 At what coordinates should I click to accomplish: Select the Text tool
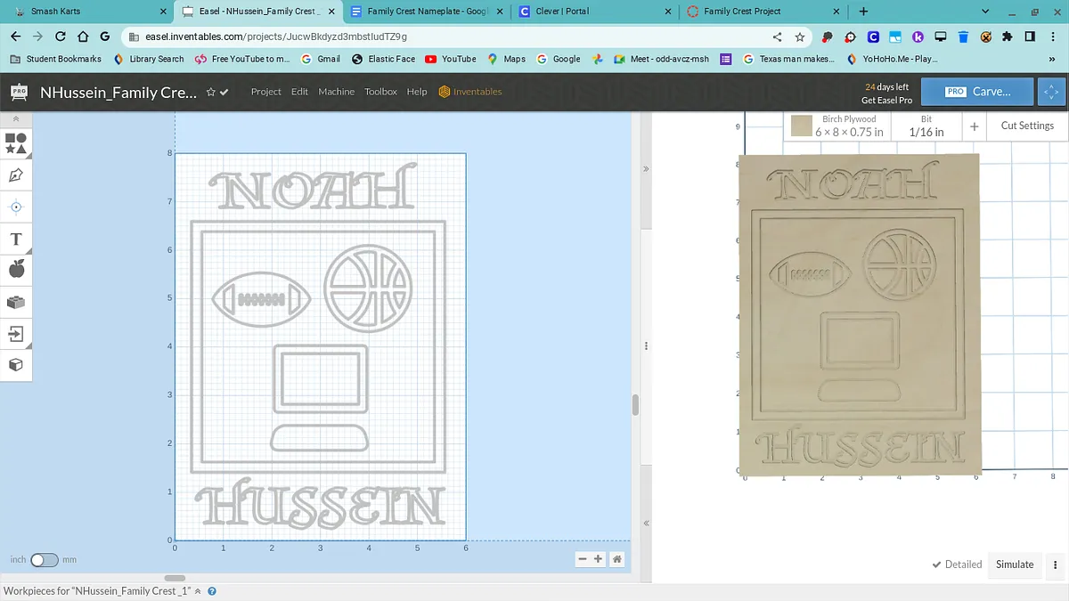click(x=16, y=239)
